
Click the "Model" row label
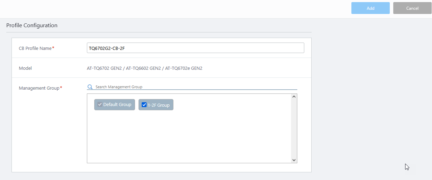click(x=25, y=68)
